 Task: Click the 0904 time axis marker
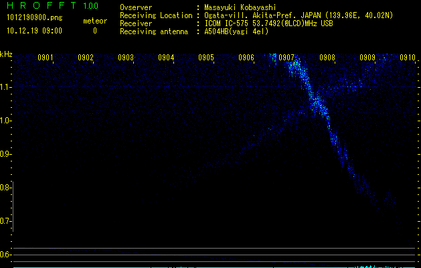pyautogui.click(x=166, y=58)
